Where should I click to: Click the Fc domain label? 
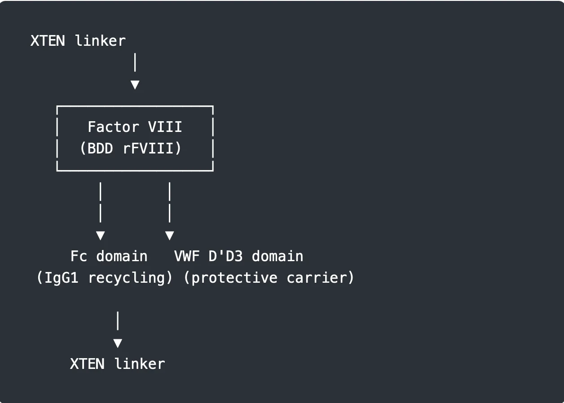pyautogui.click(x=109, y=256)
